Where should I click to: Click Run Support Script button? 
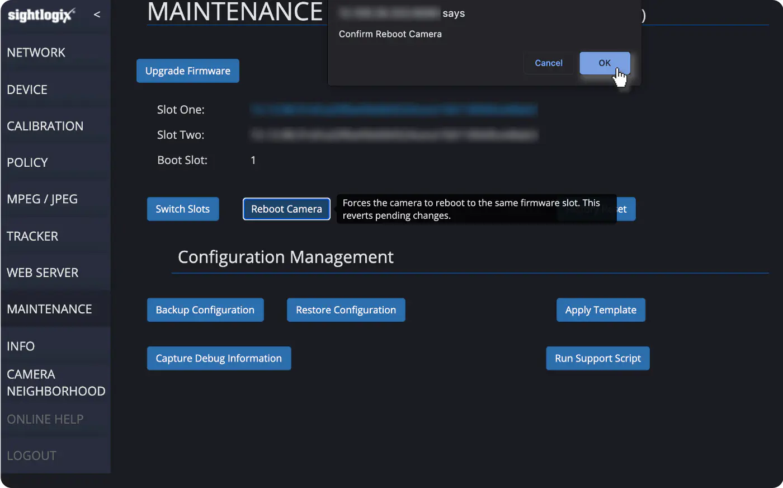tap(598, 358)
